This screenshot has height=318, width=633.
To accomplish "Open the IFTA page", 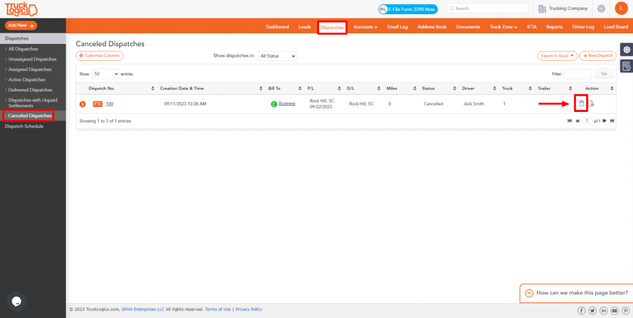I will (x=532, y=27).
